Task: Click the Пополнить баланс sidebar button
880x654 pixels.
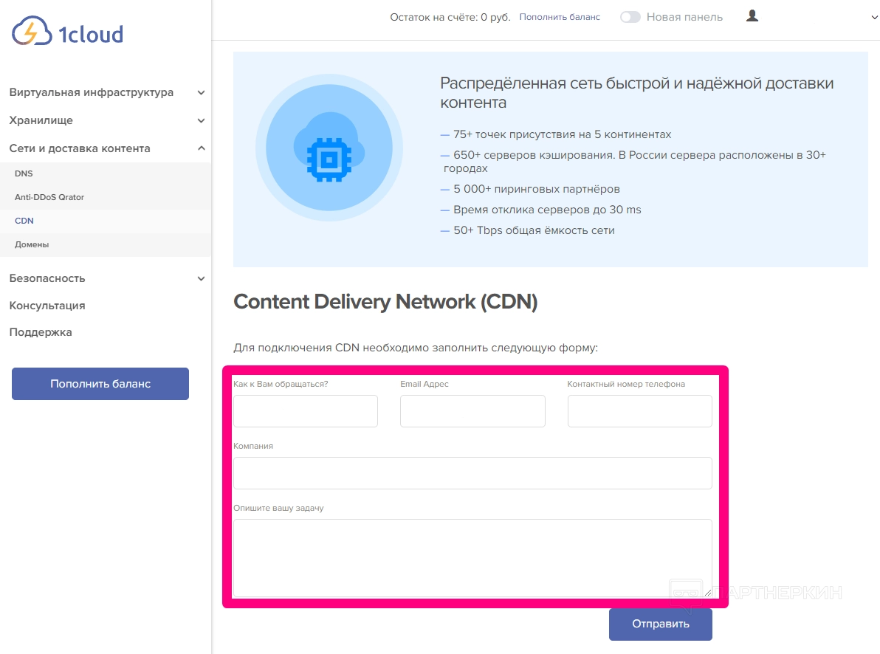Action: tap(100, 384)
